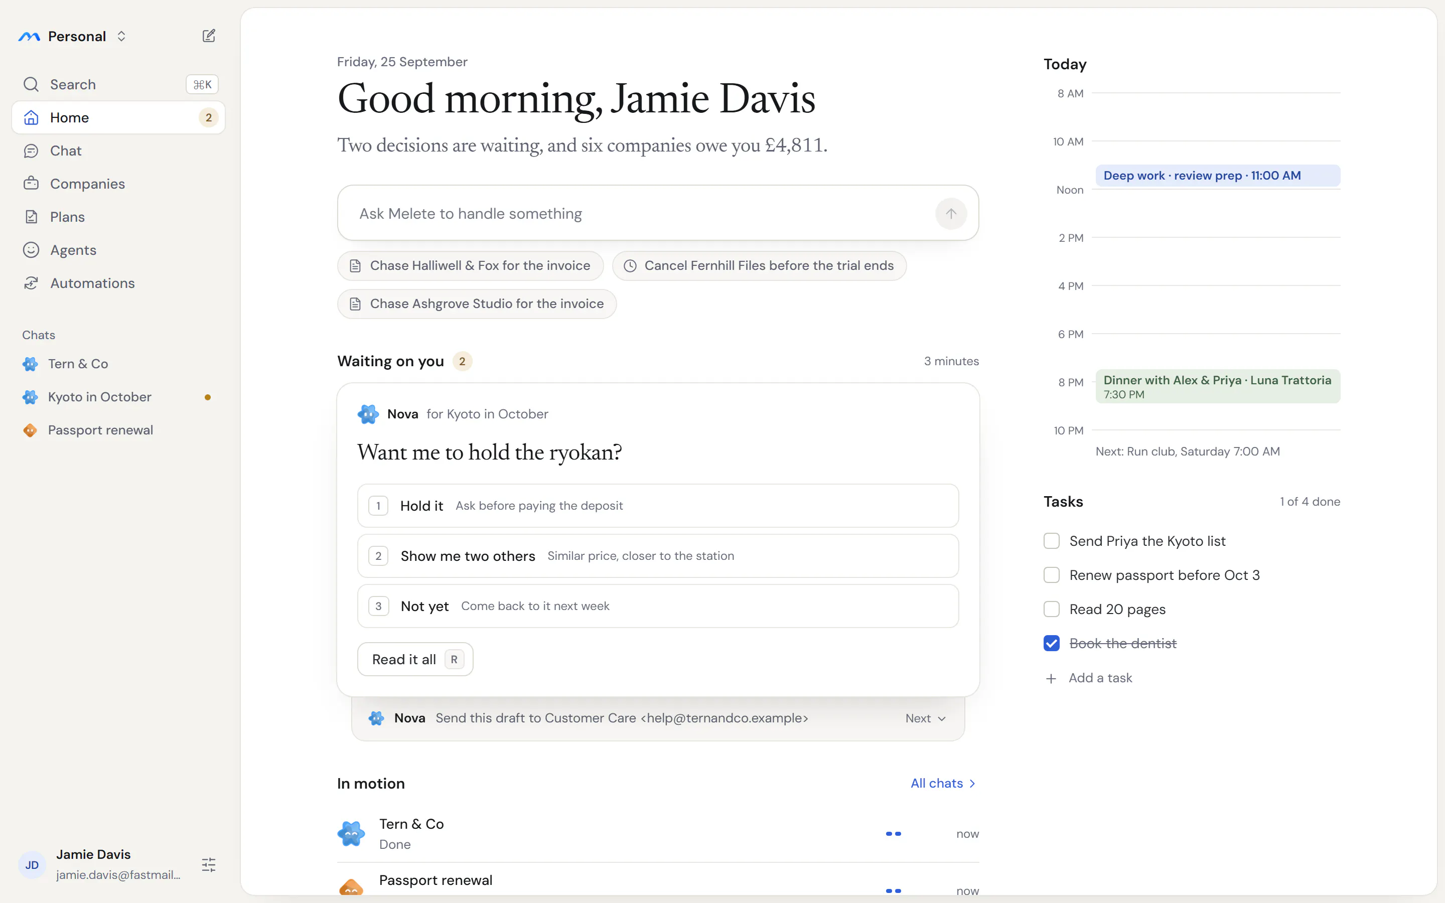Open the settings sliders icon by Jamie Davis
This screenshot has width=1445, height=903.
tap(208, 865)
